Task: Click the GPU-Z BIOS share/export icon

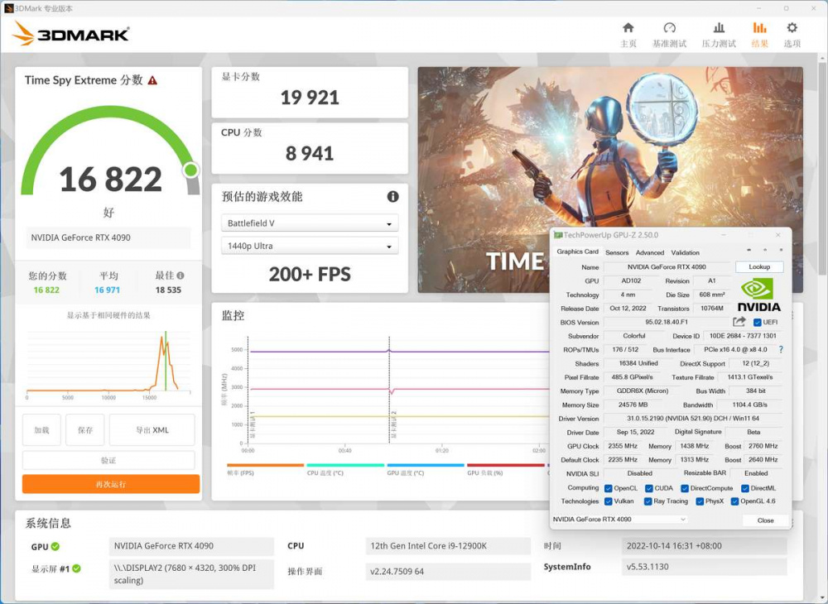Action: tap(739, 322)
